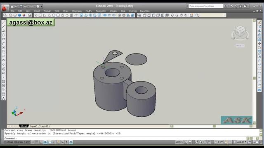Click the Save icon in quick access toolbar
Screen dimensions: 264x148
pyautogui.click(x=21, y=7)
